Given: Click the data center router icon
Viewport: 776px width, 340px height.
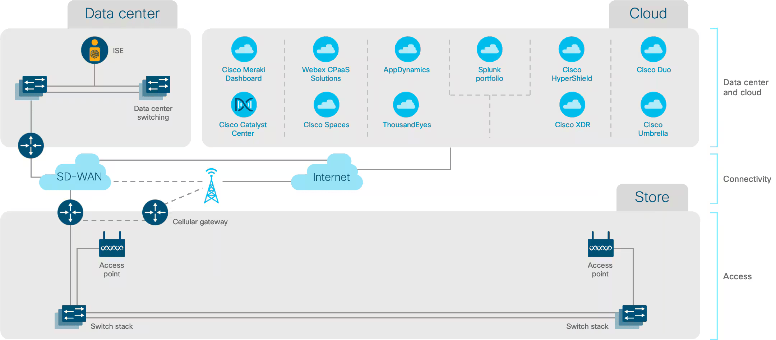Looking at the screenshot, I should click(31, 146).
